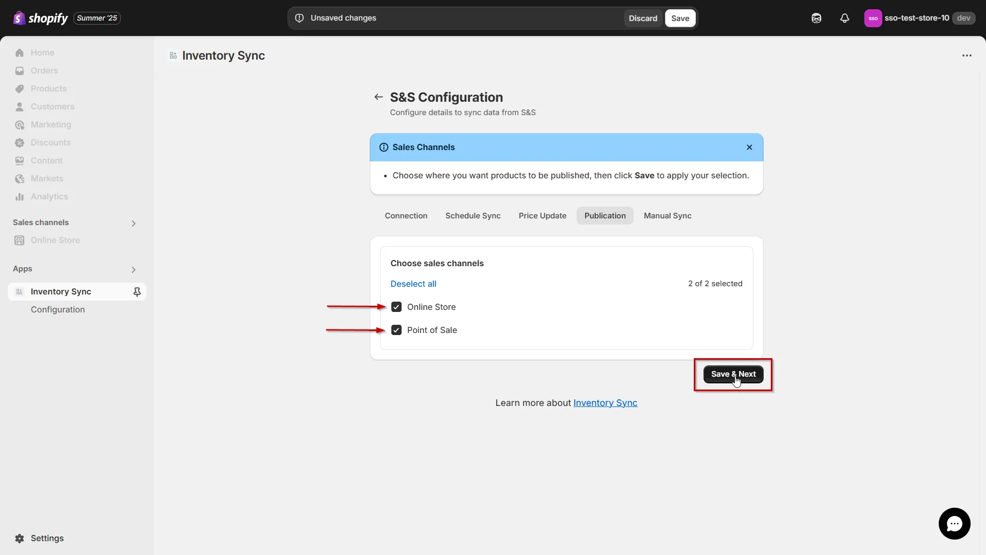Screen dimensions: 986x555
Task: Unpin the Inventory Sync app
Action: coord(137,291)
